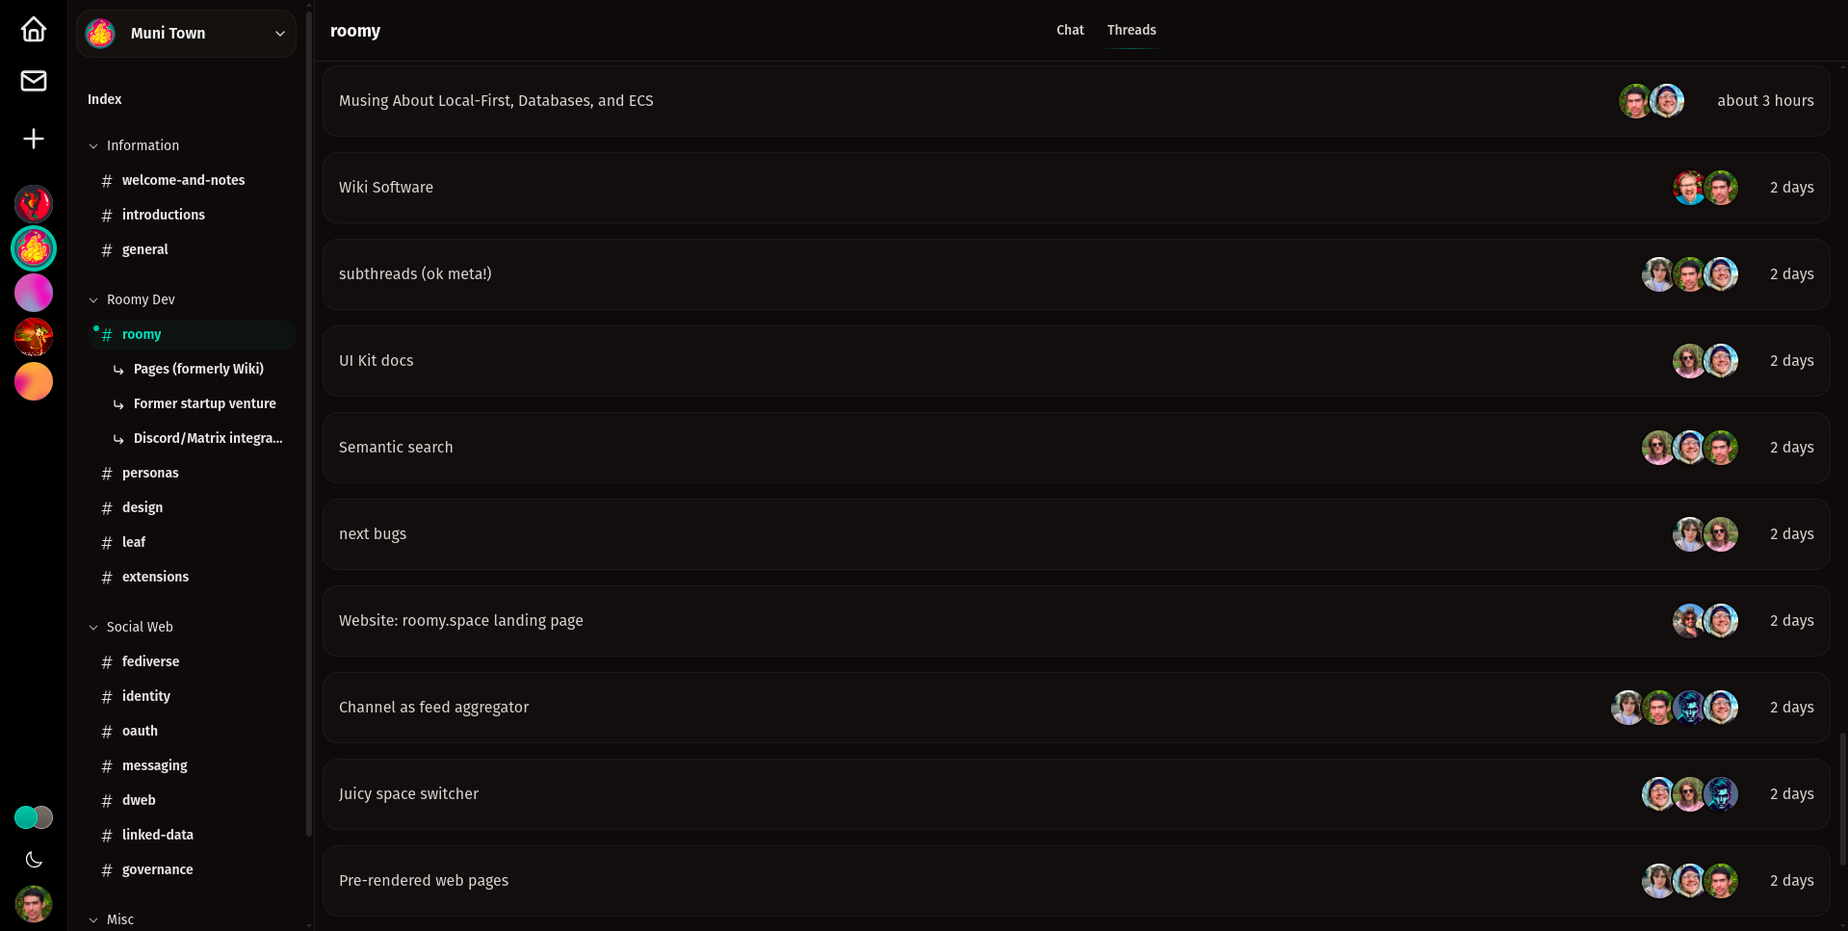This screenshot has height=931, width=1848.
Task: Open the introductions channel
Action: click(x=163, y=215)
